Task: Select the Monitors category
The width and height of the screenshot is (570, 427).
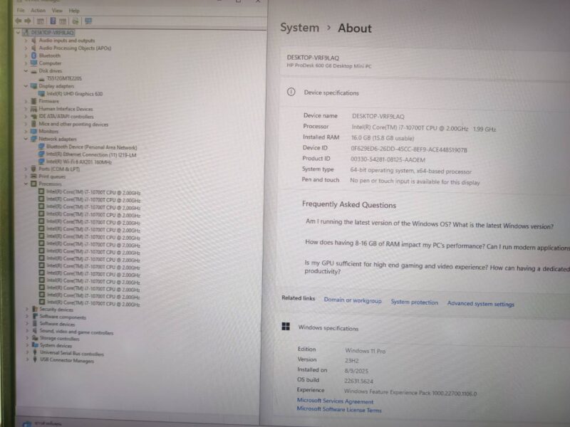Action: pos(48,131)
